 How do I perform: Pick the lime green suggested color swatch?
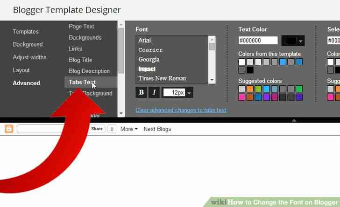pos(258,89)
